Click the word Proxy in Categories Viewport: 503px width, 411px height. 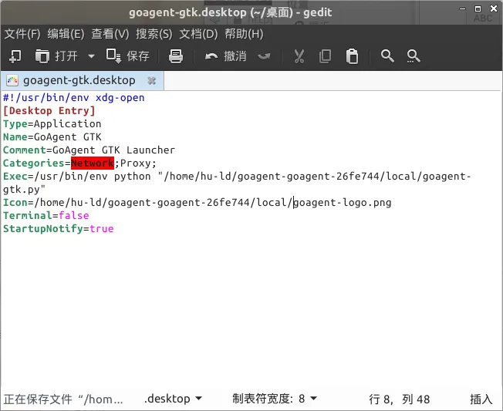click(x=135, y=163)
